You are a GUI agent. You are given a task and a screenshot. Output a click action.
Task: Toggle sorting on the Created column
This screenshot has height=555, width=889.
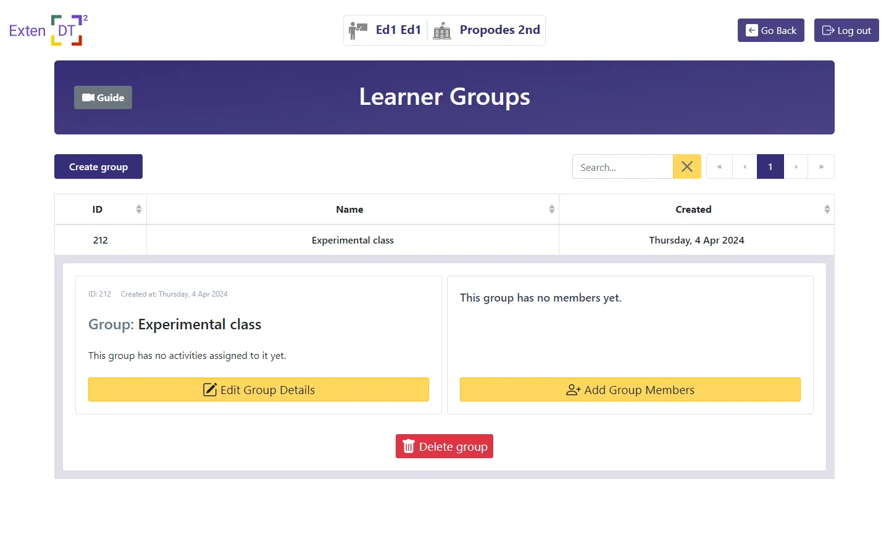tap(827, 209)
